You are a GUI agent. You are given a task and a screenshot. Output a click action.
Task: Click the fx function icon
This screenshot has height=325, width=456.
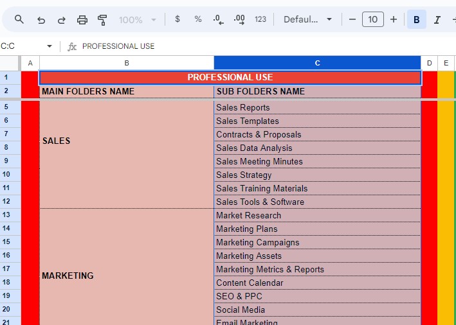(72, 46)
